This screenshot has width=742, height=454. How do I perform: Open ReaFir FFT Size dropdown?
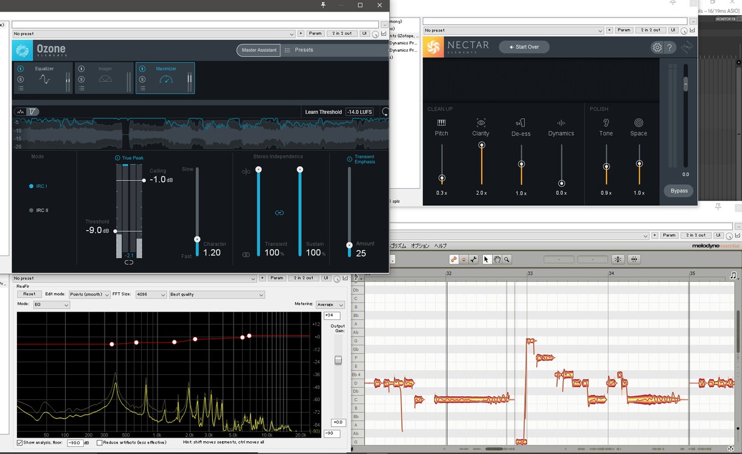click(x=151, y=295)
